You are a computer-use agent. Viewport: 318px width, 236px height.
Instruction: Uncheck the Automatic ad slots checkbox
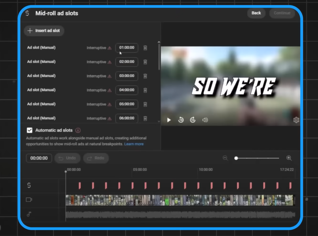[x=30, y=130]
